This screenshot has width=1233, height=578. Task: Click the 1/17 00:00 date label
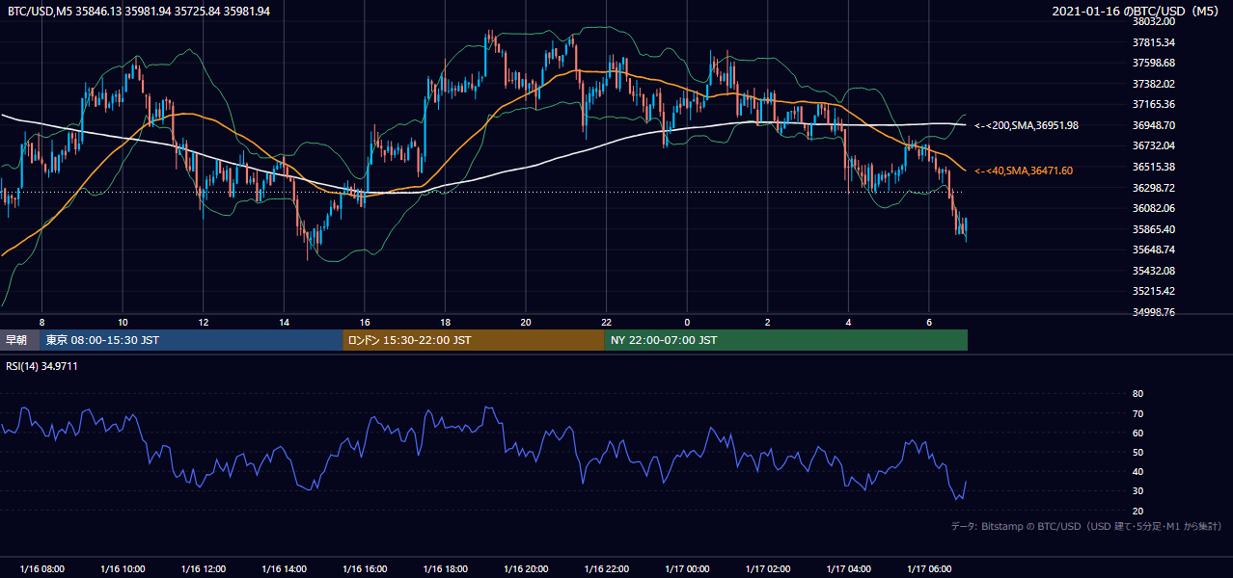[687, 568]
